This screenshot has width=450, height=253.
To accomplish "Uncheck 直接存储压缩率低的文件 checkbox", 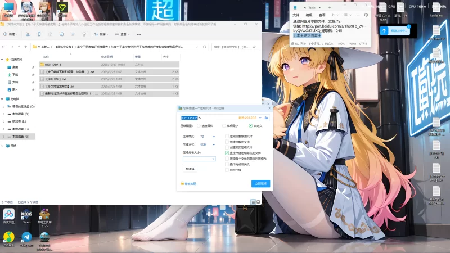I will (227, 152).
